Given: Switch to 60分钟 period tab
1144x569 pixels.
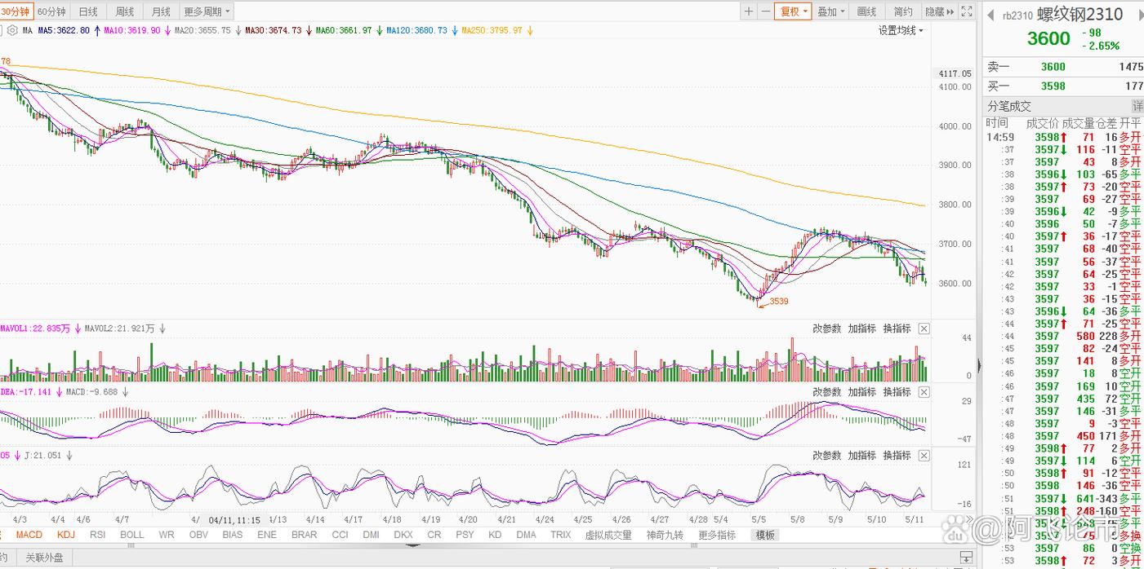Looking at the screenshot, I should tap(53, 11).
